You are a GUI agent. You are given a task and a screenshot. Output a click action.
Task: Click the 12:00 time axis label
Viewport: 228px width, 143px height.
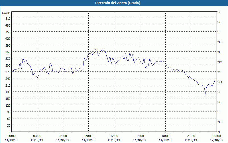pyautogui.click(x=114, y=136)
